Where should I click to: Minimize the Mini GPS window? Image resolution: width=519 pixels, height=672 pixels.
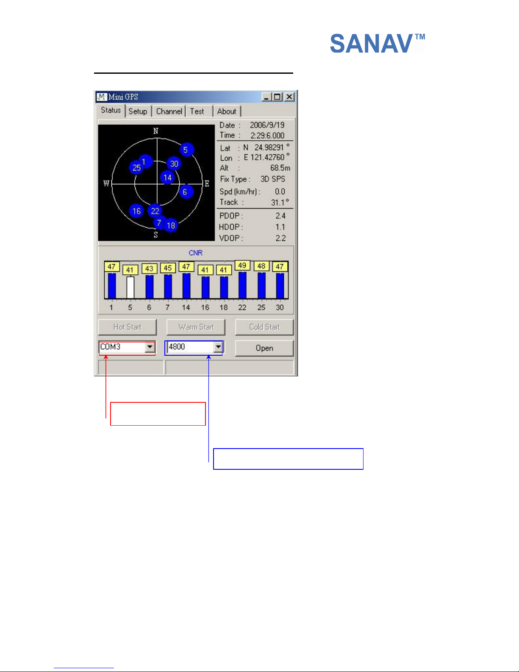coord(266,97)
